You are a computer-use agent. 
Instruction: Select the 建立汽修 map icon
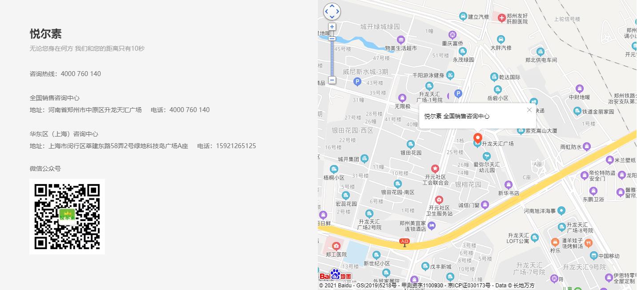[463, 16]
